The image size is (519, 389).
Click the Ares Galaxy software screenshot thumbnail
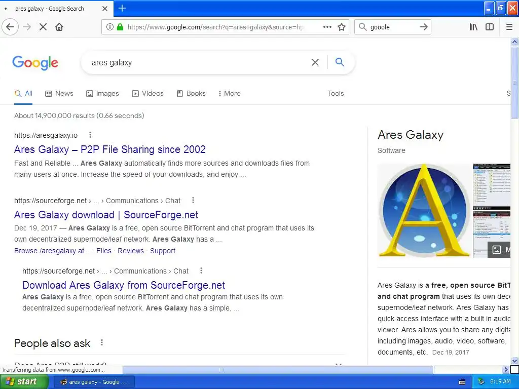[x=492, y=210]
